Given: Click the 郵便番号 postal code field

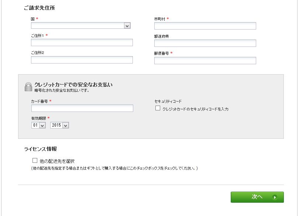Looking at the screenshot, I should tap(205, 61).
